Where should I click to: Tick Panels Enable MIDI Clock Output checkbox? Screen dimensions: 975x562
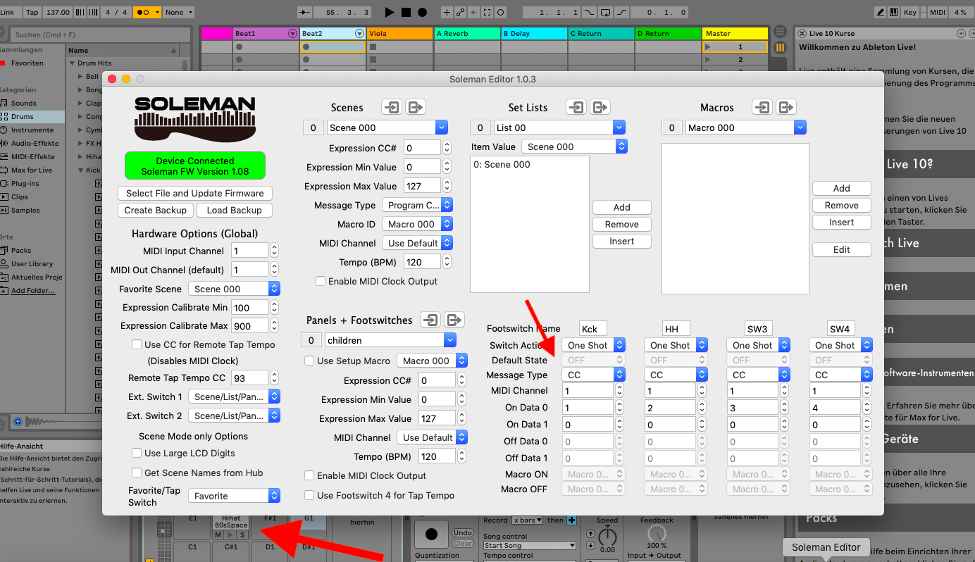pyautogui.click(x=309, y=475)
